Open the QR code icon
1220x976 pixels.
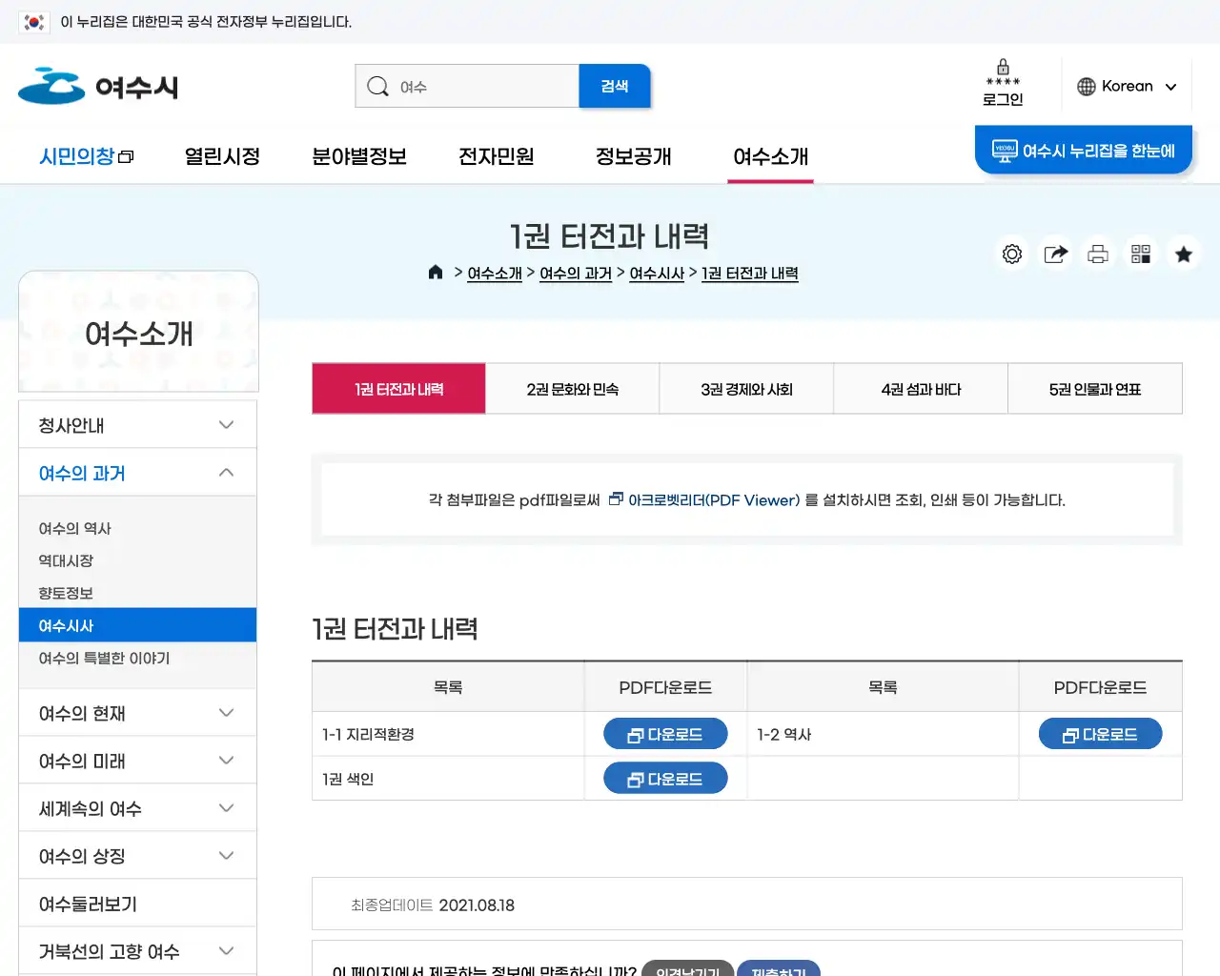pos(1141,254)
